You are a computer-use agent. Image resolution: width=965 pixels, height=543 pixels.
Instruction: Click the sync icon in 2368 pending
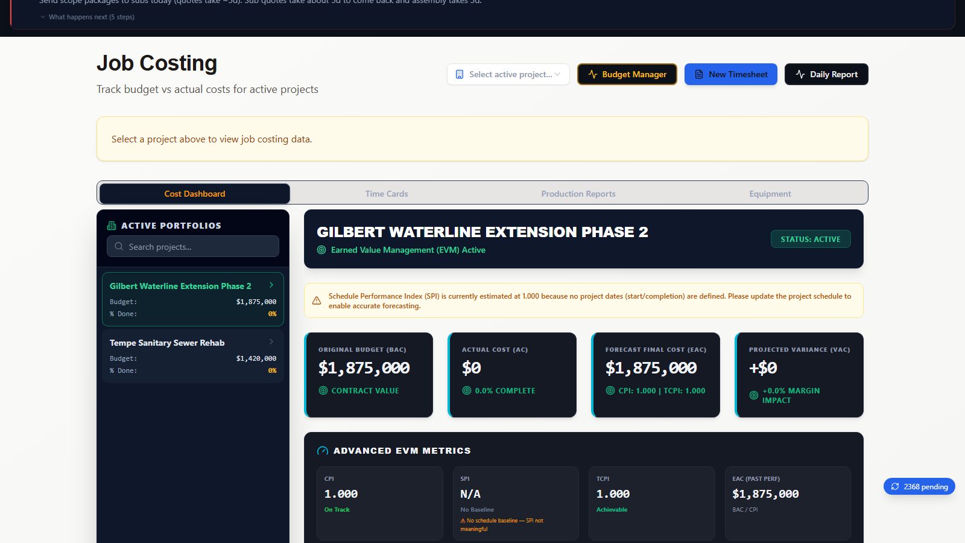[895, 486]
